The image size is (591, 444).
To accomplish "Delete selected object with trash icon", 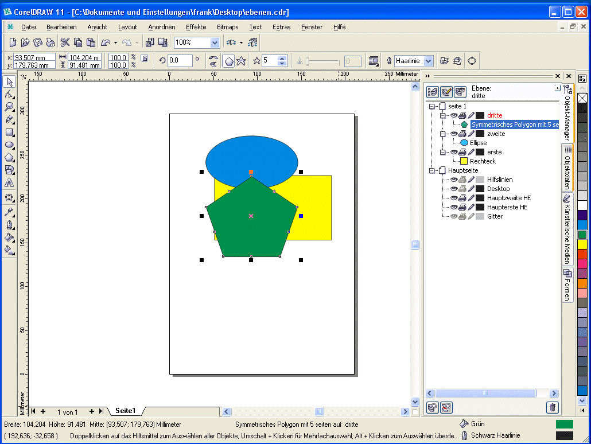I will 552,407.
